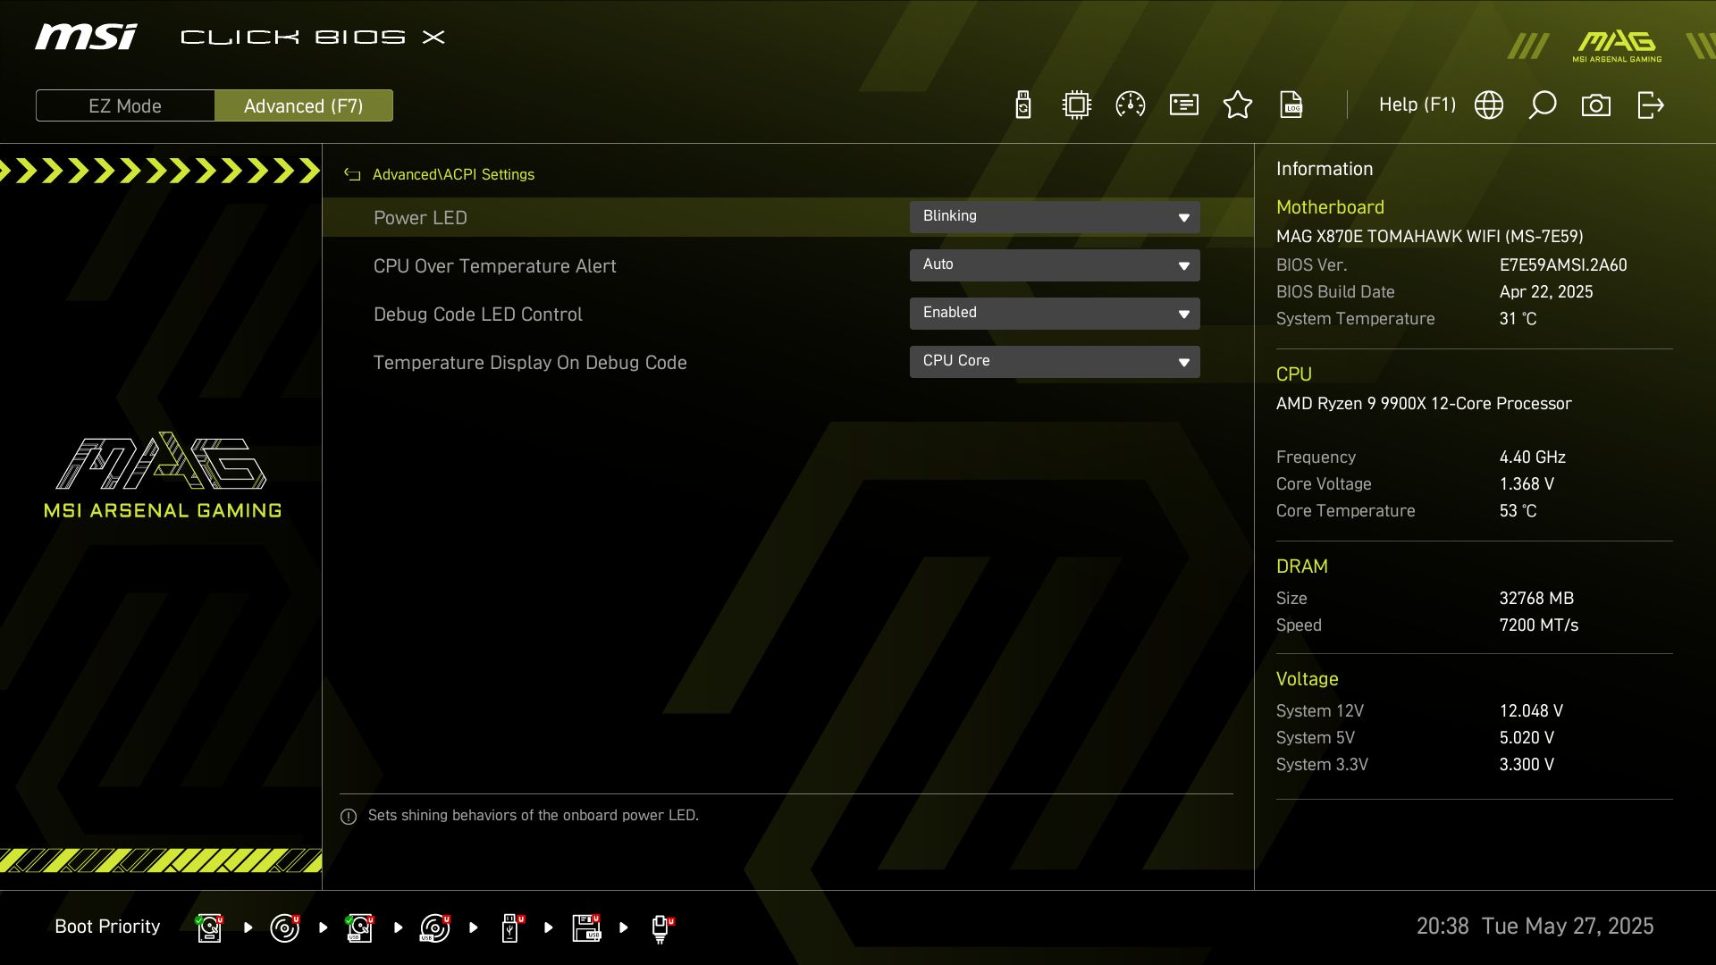Open the LOG file icon
The image size is (1716, 965).
[1291, 105]
